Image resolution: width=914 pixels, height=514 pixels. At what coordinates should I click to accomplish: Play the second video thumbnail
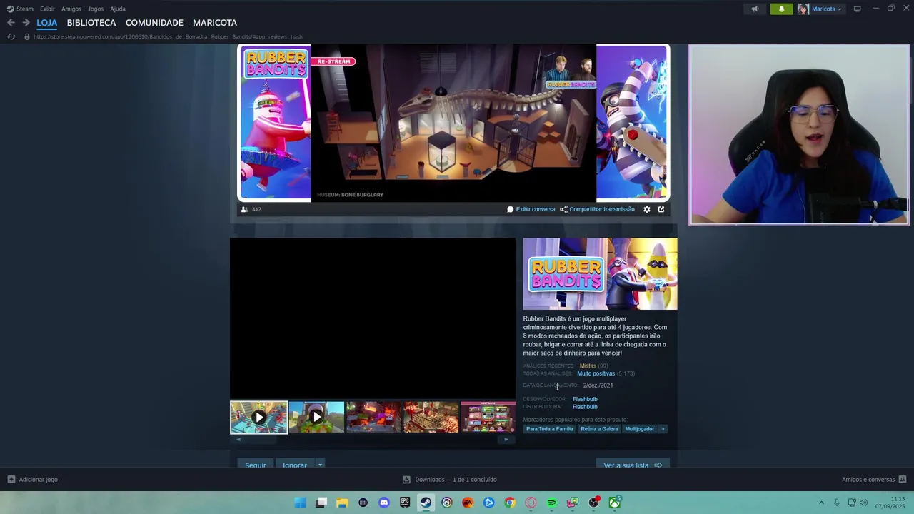click(316, 417)
